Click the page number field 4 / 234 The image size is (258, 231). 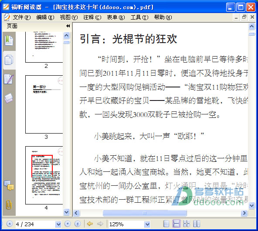coord(36,224)
